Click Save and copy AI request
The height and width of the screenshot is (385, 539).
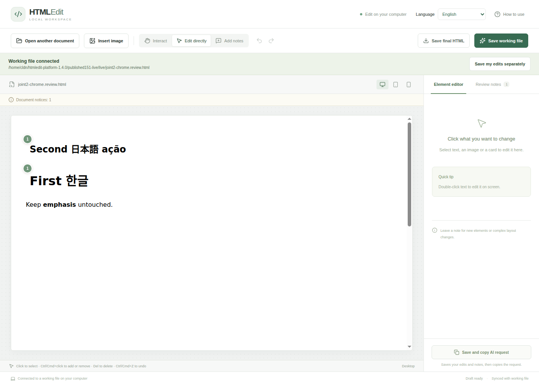pos(481,352)
